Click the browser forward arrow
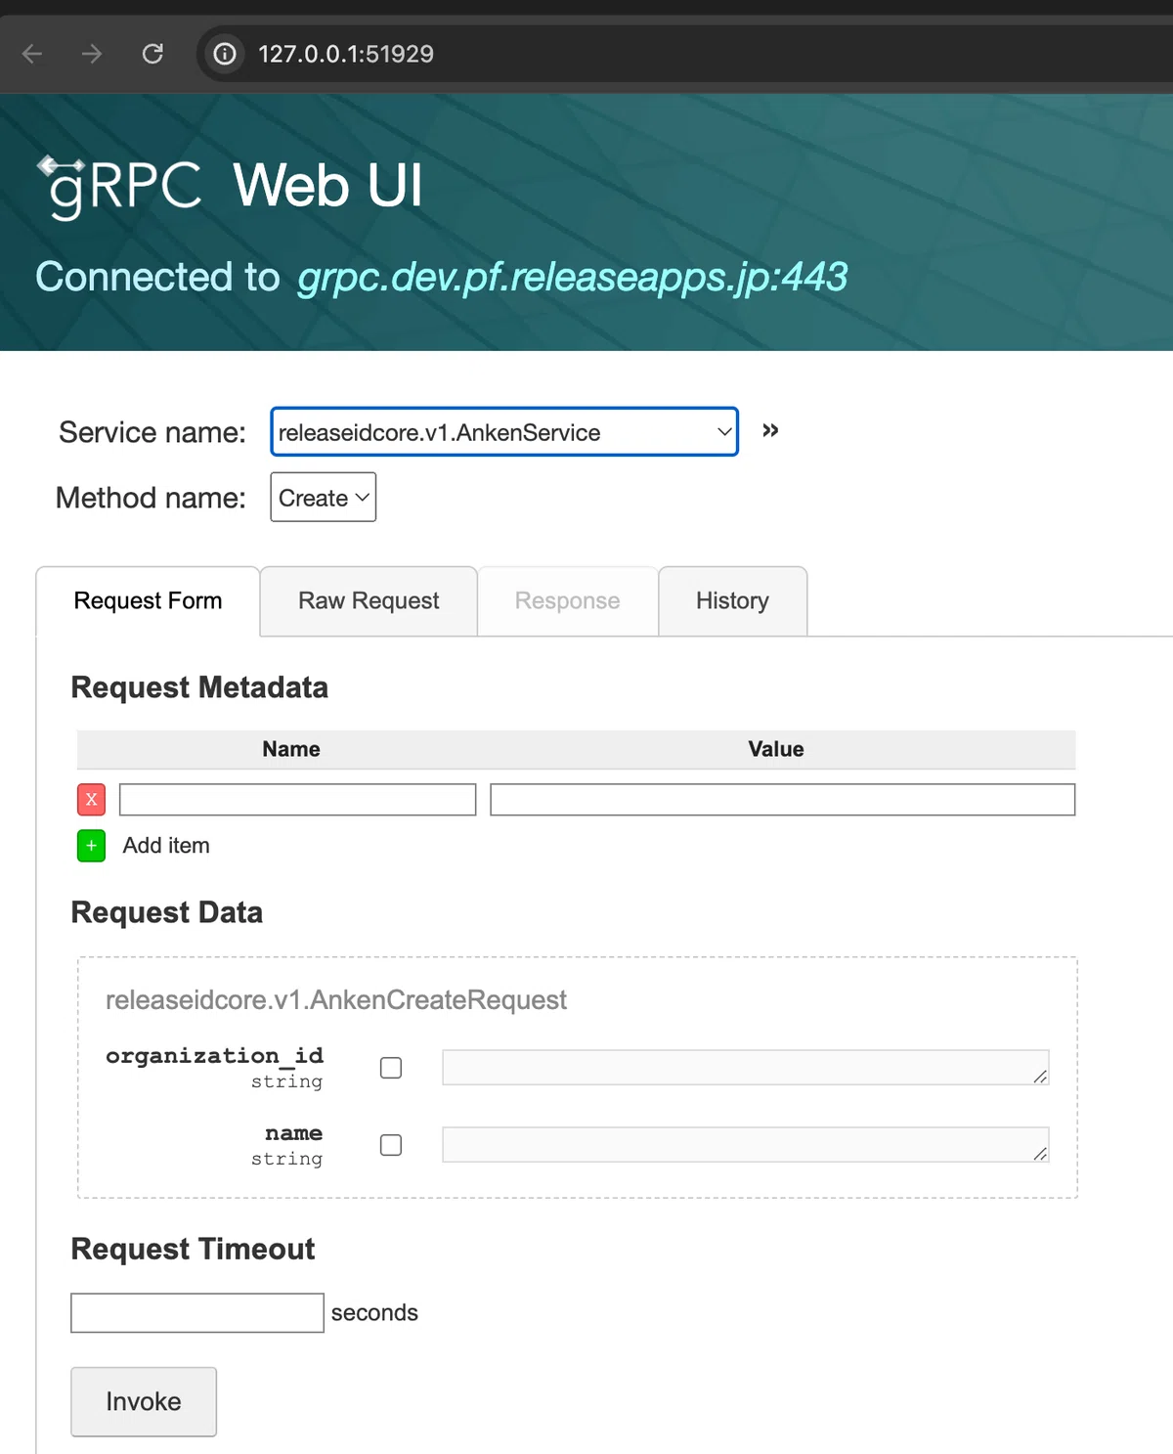Image resolution: width=1173 pixels, height=1454 pixels. pos(92,54)
